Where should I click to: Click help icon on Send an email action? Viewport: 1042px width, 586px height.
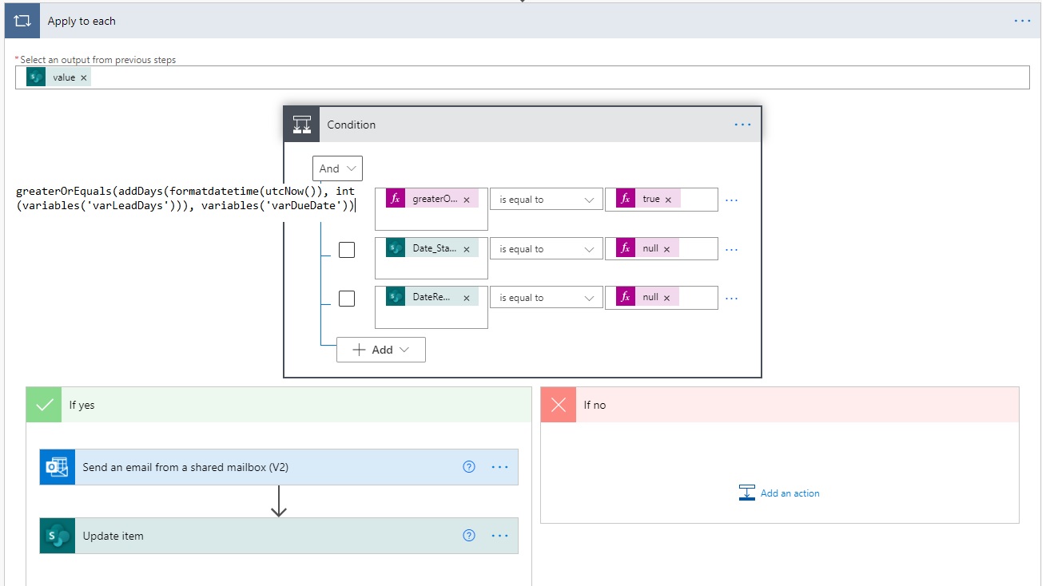(469, 467)
